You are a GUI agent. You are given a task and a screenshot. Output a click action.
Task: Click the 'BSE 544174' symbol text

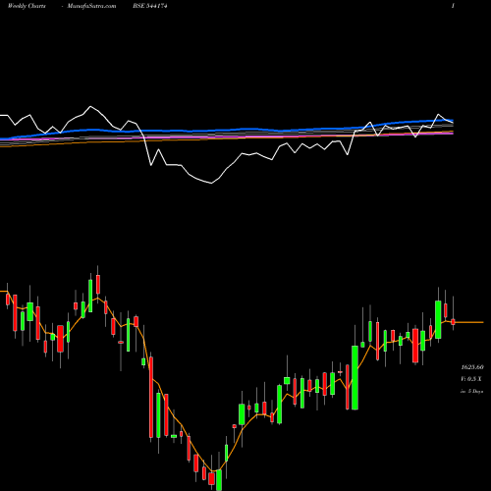pos(150,6)
